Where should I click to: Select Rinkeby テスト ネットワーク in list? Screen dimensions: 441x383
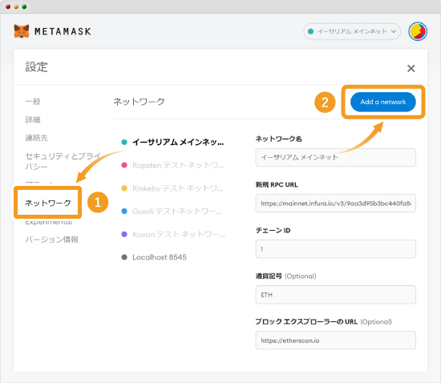point(172,188)
